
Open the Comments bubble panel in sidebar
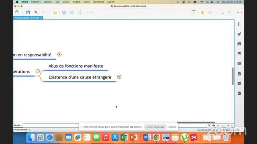pyautogui.click(x=239, y=84)
